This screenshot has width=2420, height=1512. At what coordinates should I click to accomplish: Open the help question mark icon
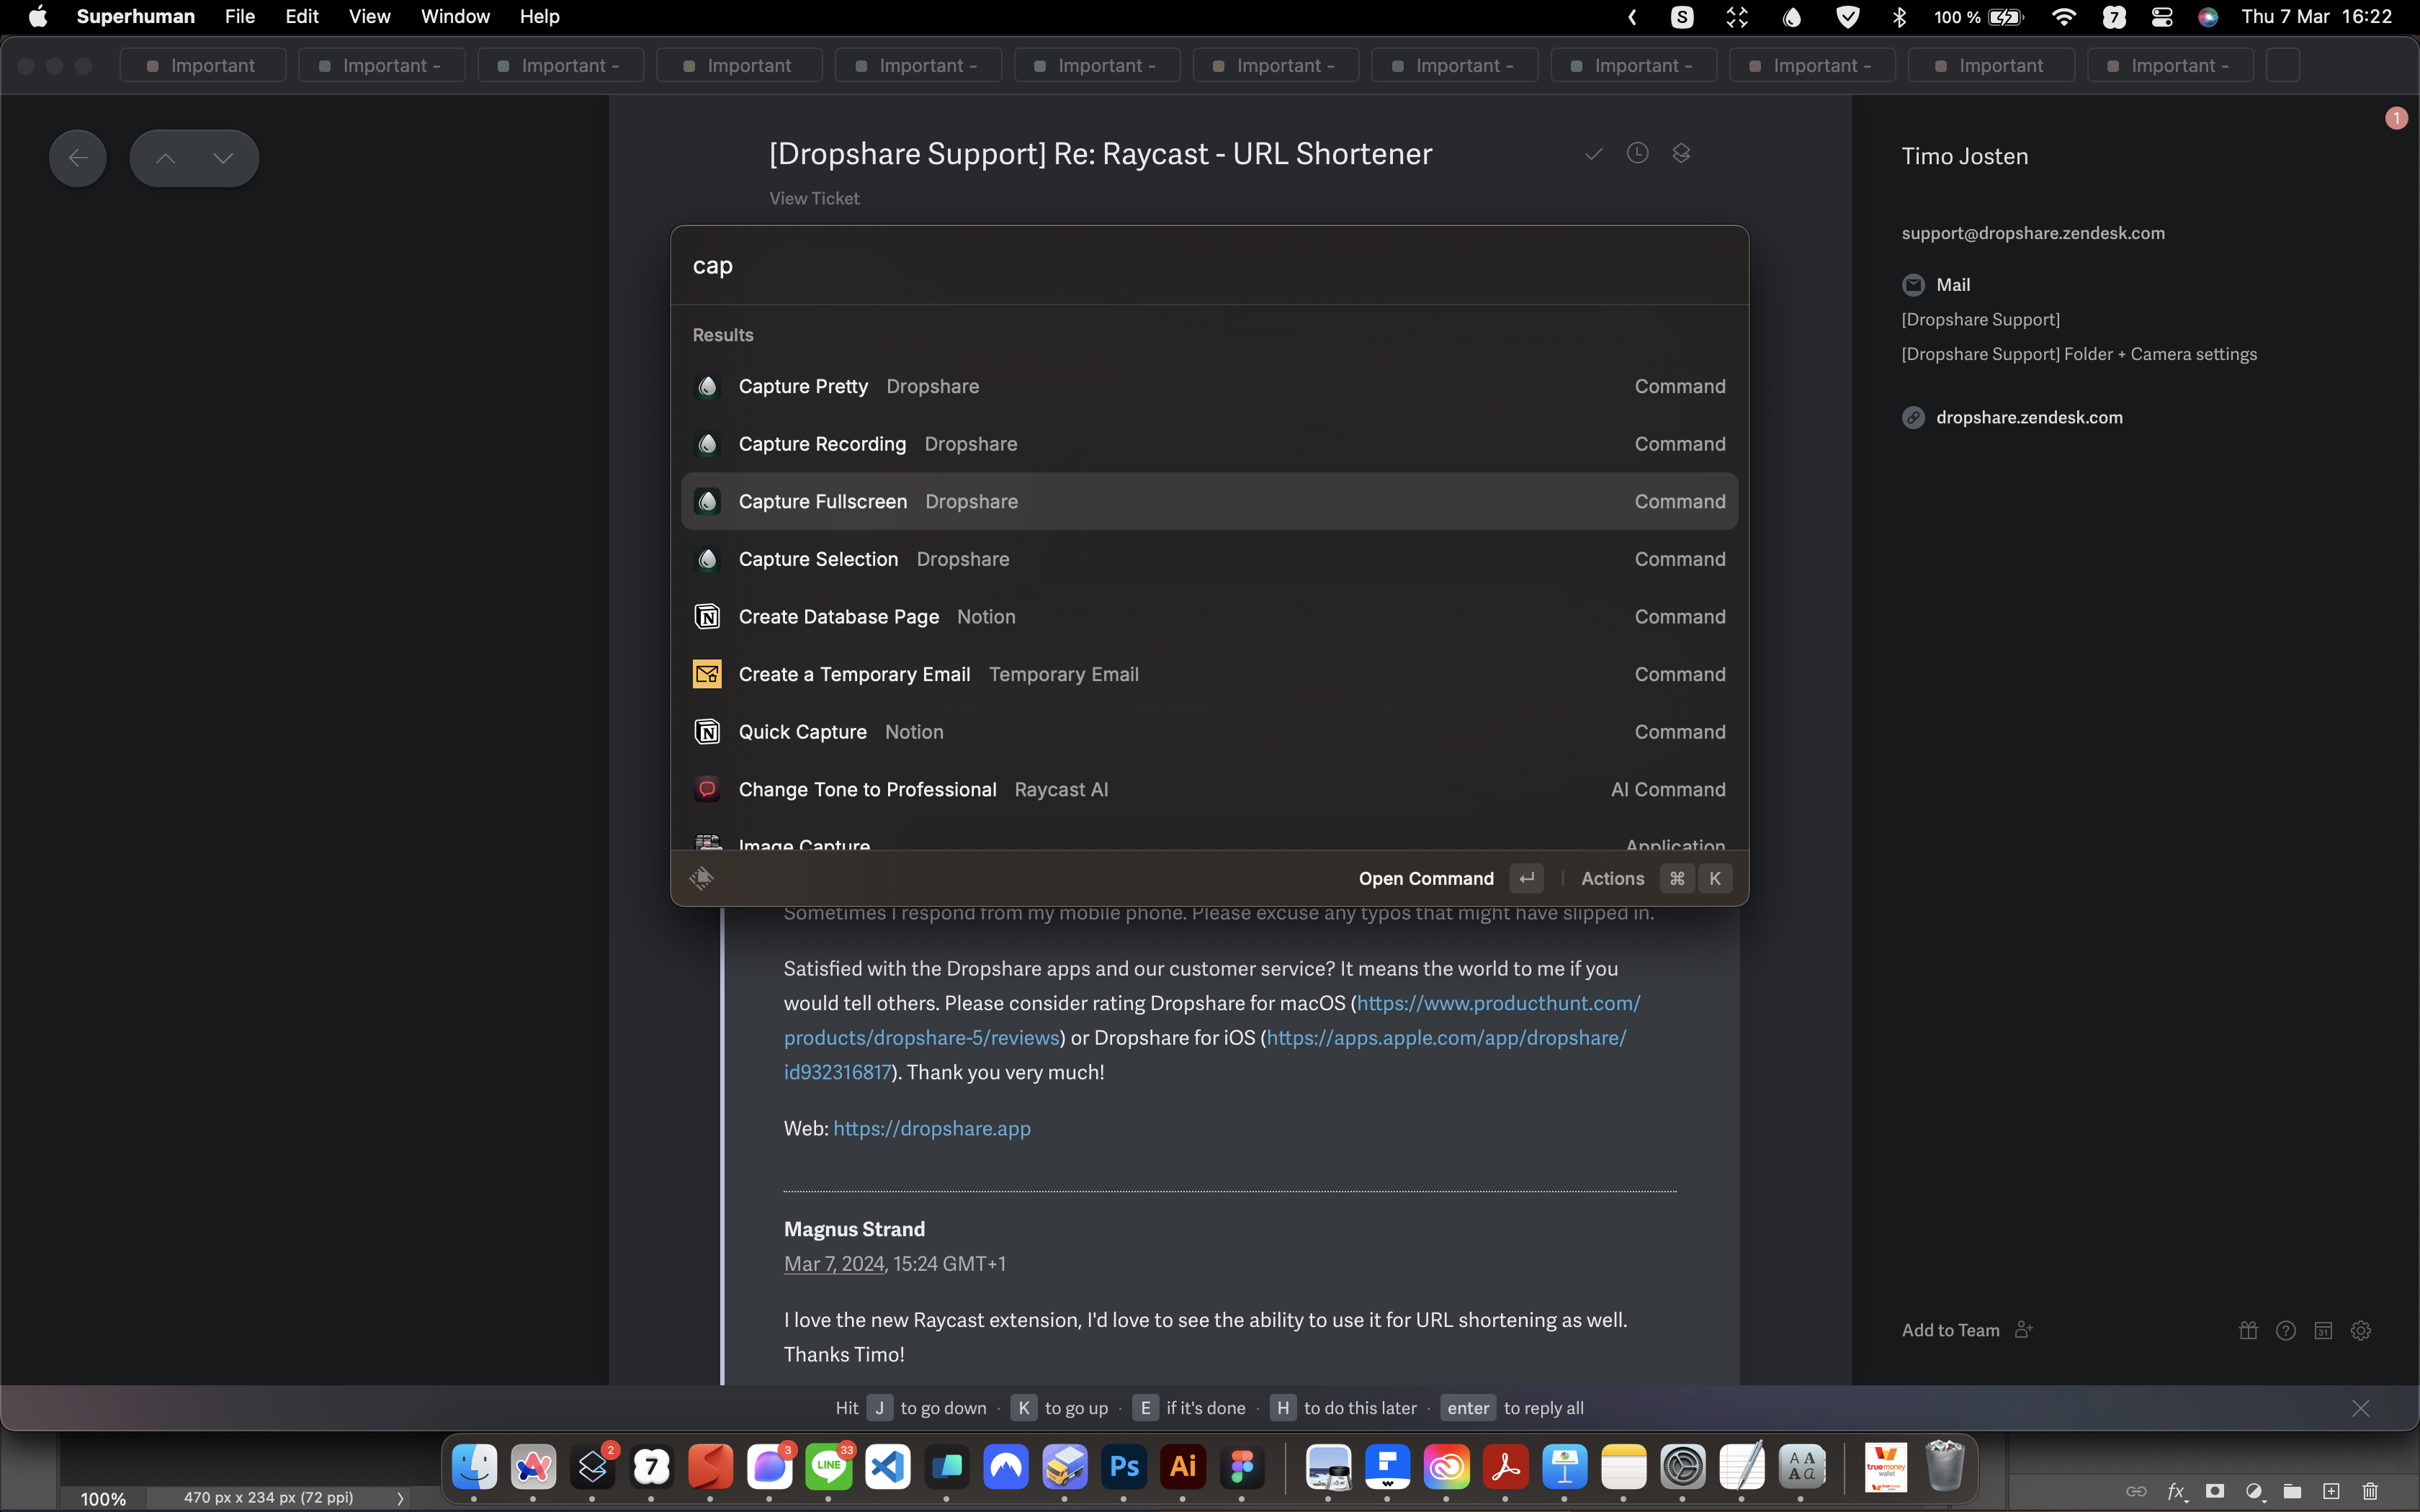tap(2286, 1330)
